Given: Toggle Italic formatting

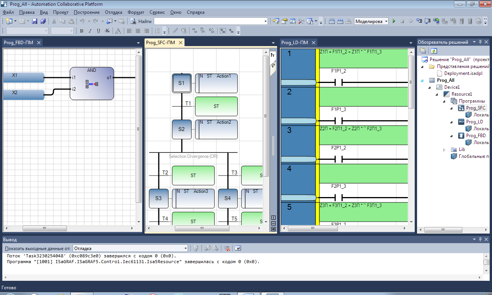Looking at the screenshot, I should pos(90,31).
